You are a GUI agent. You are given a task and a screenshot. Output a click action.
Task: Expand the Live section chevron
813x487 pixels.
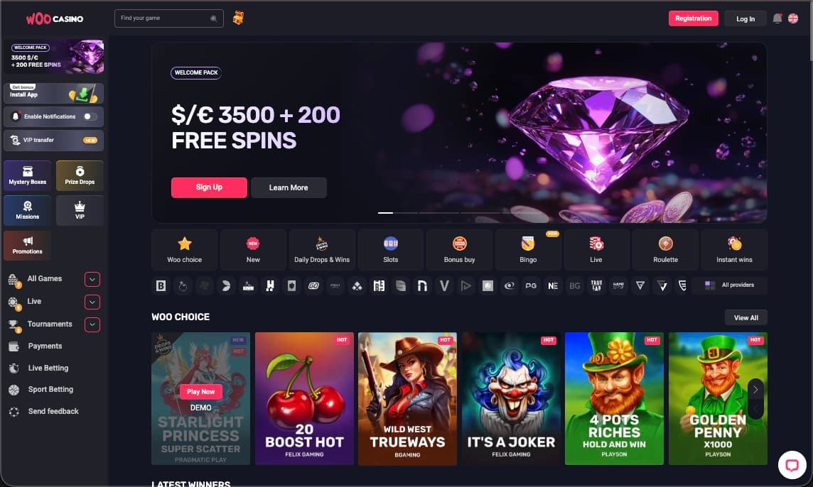[92, 302]
